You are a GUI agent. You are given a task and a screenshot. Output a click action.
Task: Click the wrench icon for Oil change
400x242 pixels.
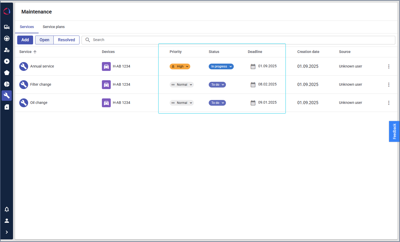[24, 103]
